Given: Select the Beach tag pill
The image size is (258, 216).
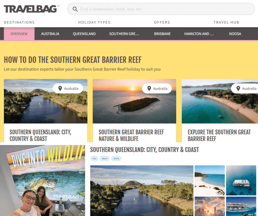Looking at the screenshot, I should 105,158.
